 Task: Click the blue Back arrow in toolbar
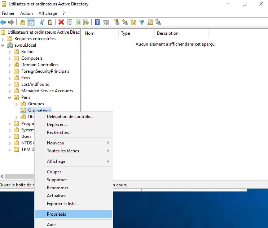3,22
